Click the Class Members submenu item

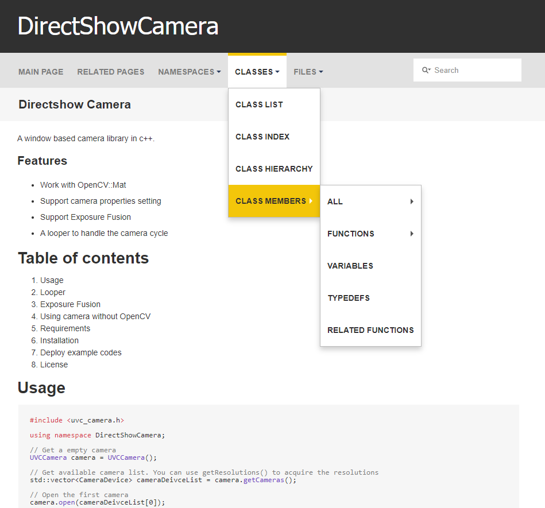(270, 201)
